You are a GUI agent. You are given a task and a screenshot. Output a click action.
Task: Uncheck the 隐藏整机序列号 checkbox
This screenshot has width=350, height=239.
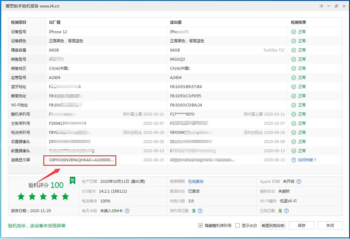pyautogui.click(x=200, y=225)
